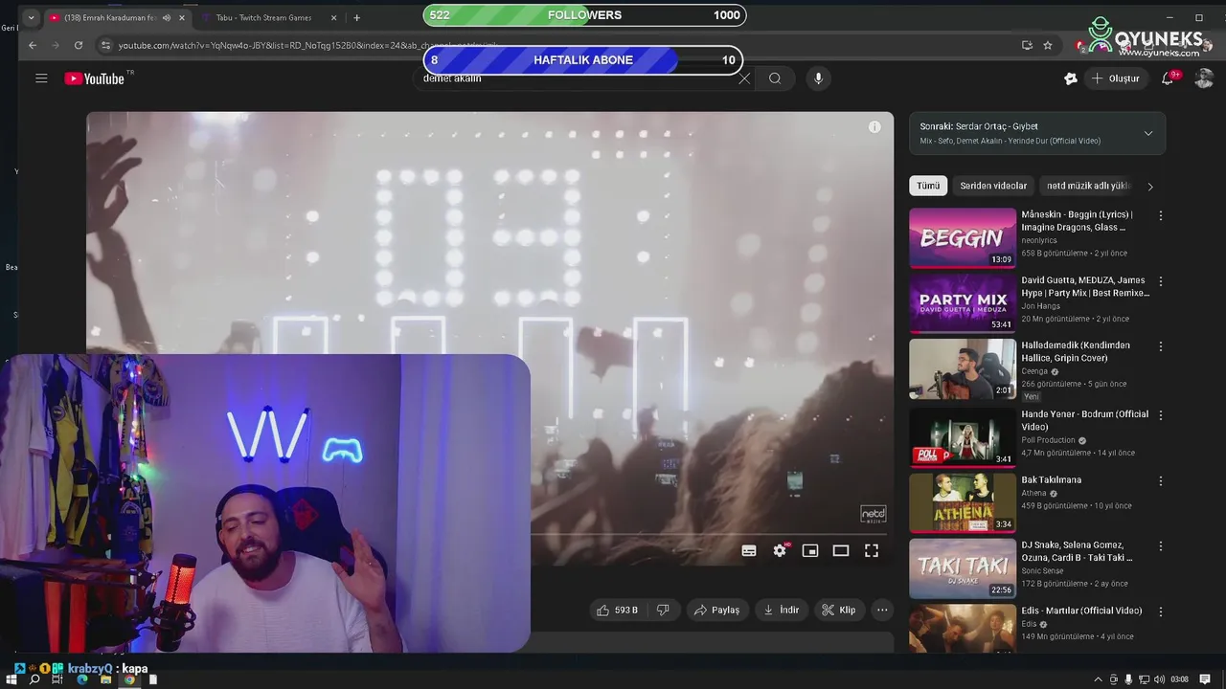This screenshot has width=1226, height=689.
Task: Open options menu for the Taki Taki video
Action: (1161, 545)
